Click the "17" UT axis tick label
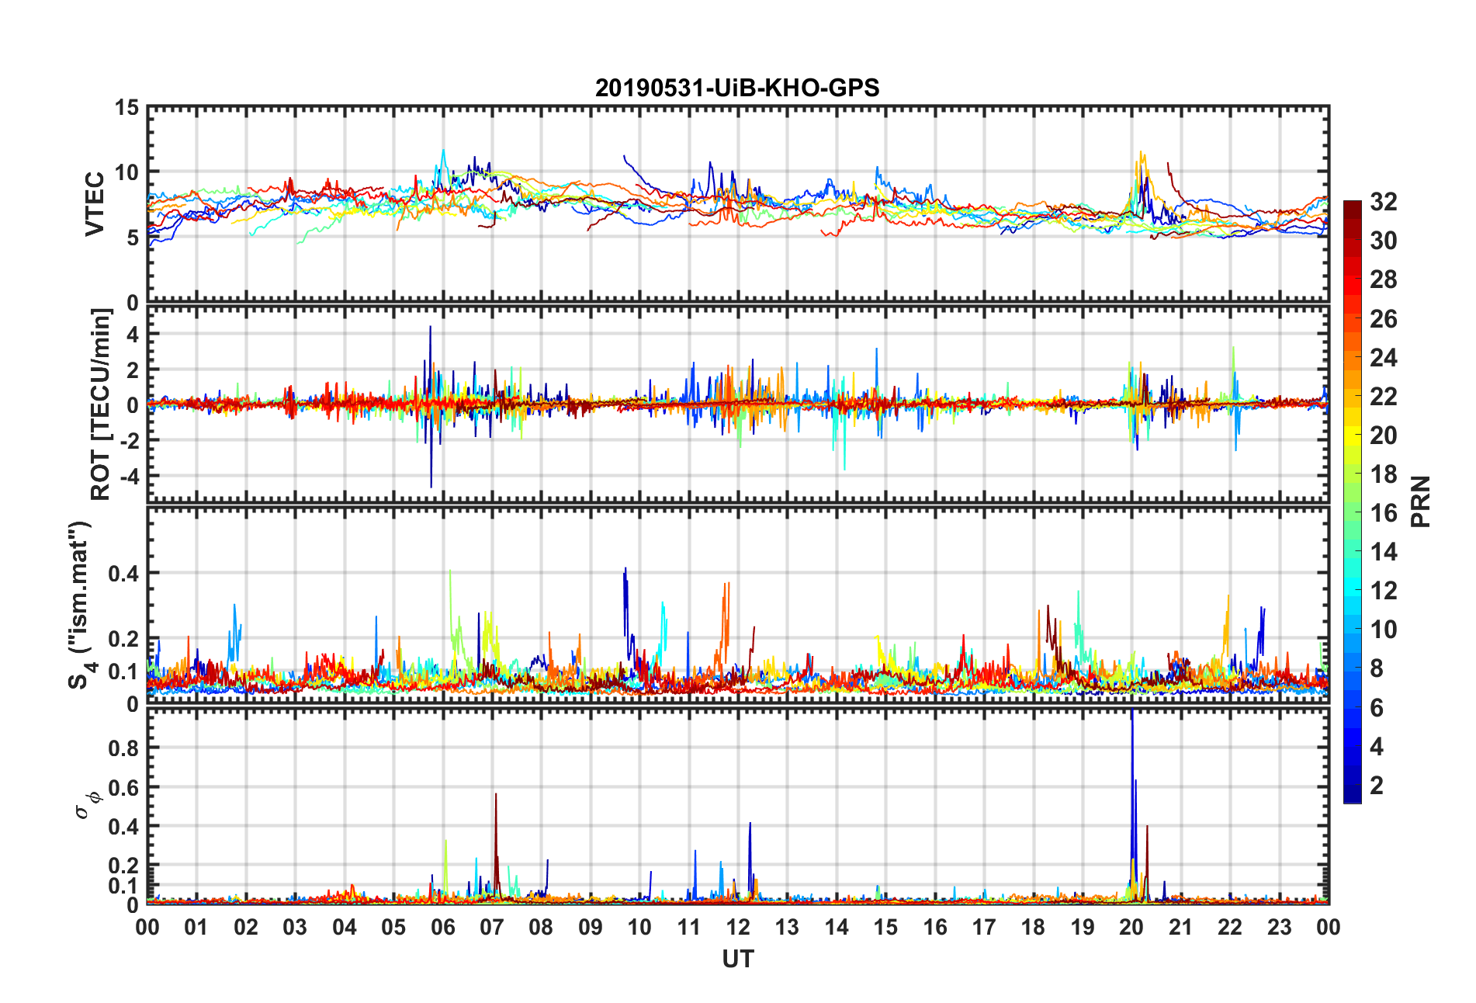1476x1003 pixels. coord(984,927)
